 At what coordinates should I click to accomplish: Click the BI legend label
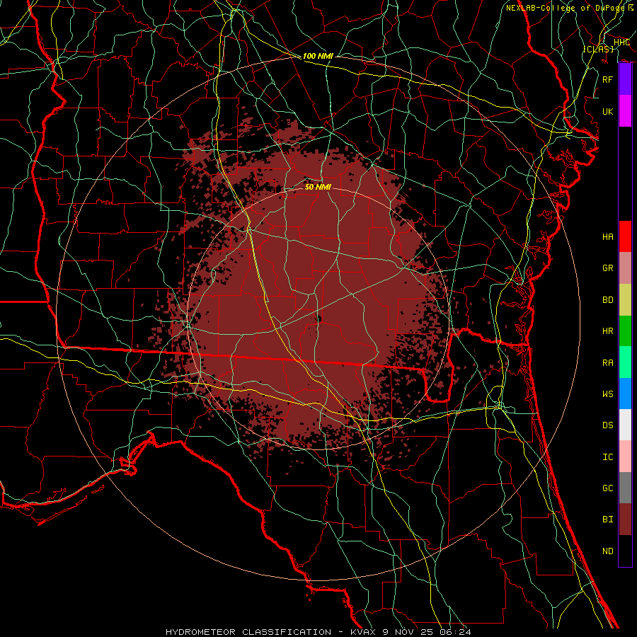pos(608,520)
